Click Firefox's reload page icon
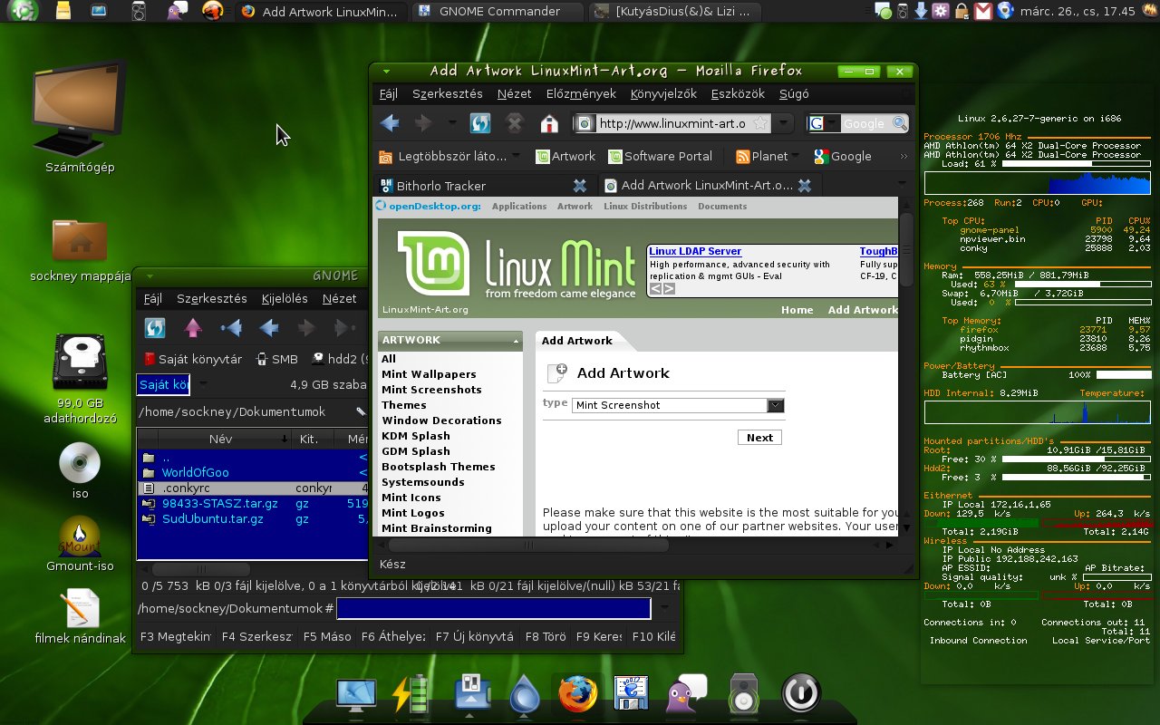This screenshot has width=1160, height=725. click(x=479, y=123)
